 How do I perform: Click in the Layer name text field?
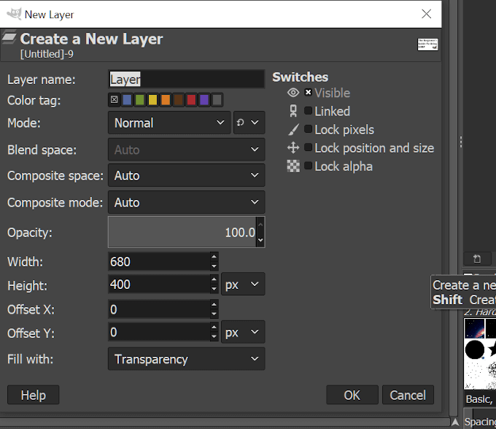pyautogui.click(x=186, y=80)
